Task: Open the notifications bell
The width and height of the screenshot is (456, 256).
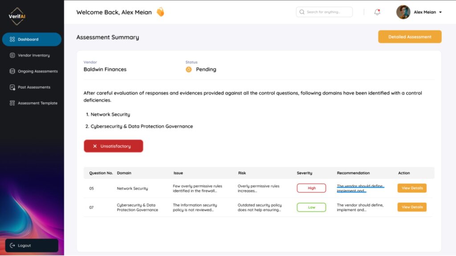Action: (x=377, y=12)
